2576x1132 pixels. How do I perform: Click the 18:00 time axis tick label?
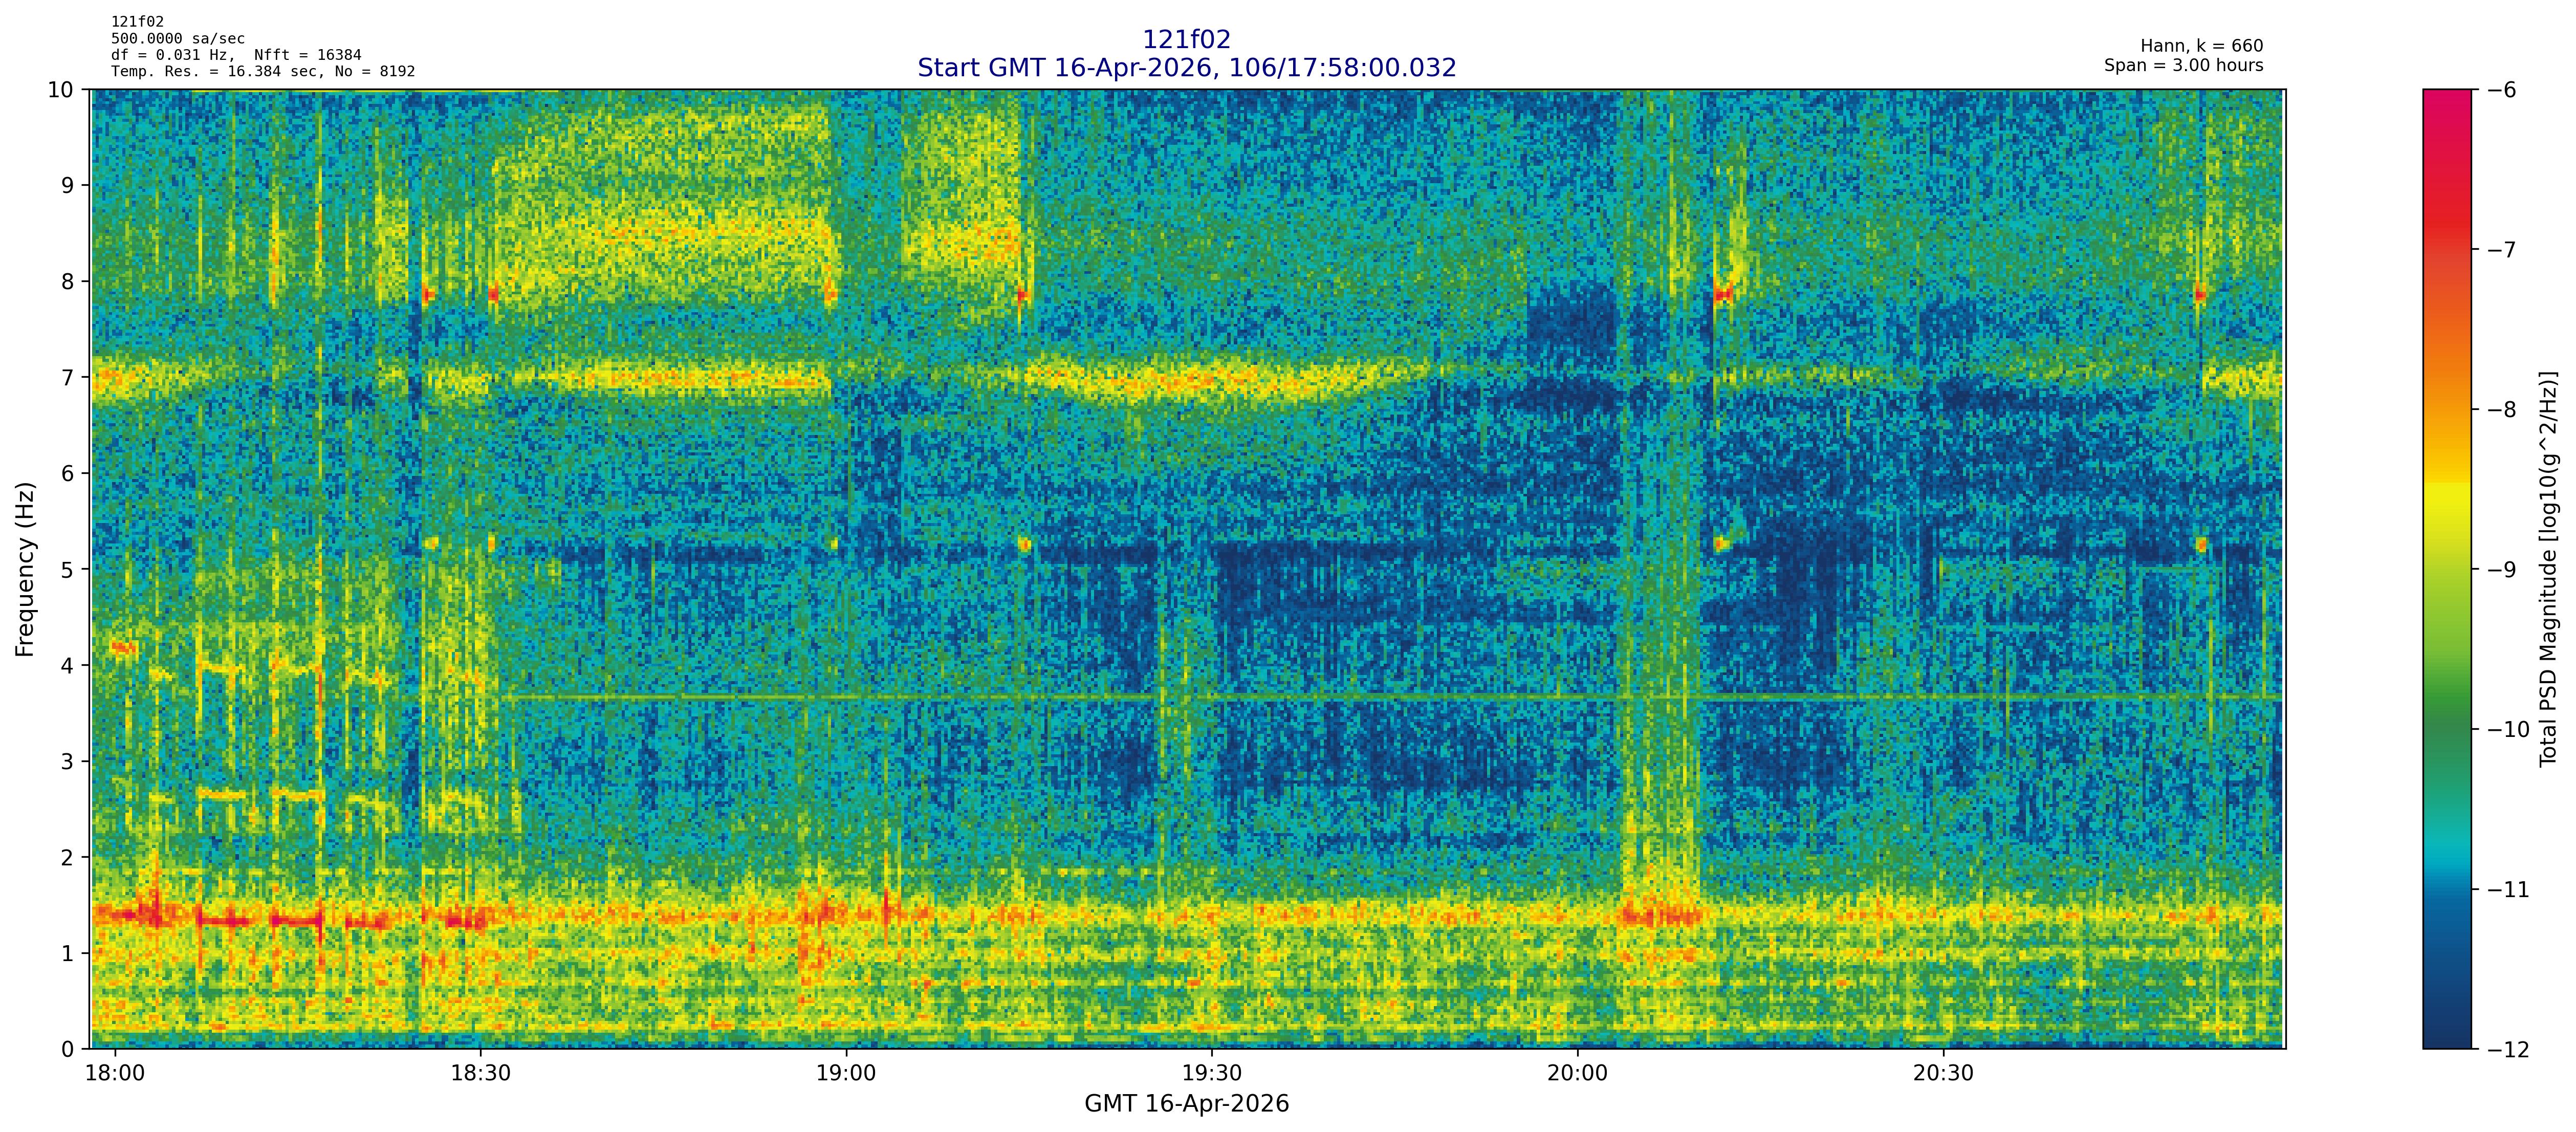[x=115, y=1073]
